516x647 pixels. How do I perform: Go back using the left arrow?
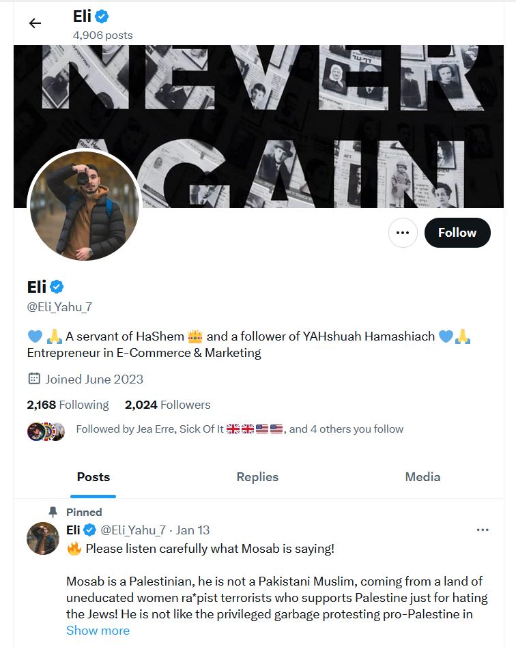(35, 23)
